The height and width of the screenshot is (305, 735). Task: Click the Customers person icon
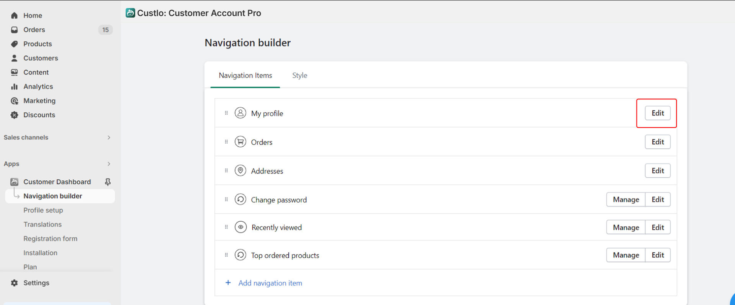click(15, 58)
